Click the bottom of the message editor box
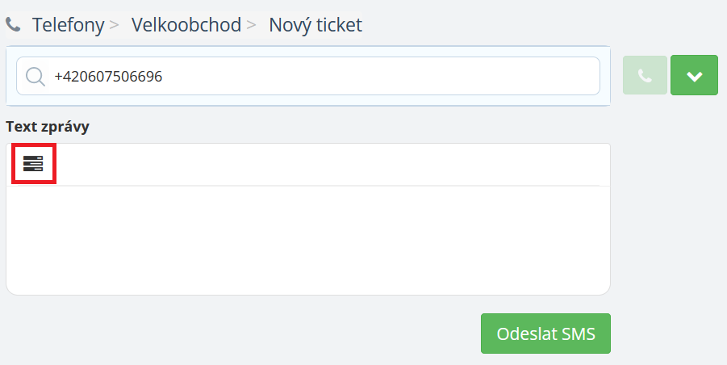This screenshot has width=727, height=365. 307,283
